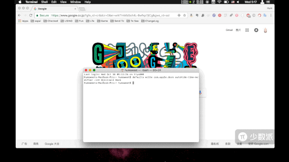Open the Google apps grid
This screenshot has height=162, width=289.
coord(247,30)
